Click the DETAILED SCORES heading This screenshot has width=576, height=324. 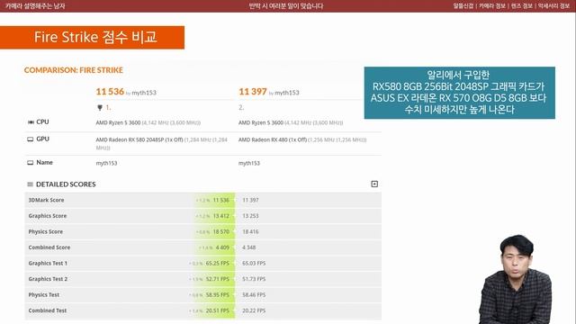pyautogui.click(x=66, y=184)
